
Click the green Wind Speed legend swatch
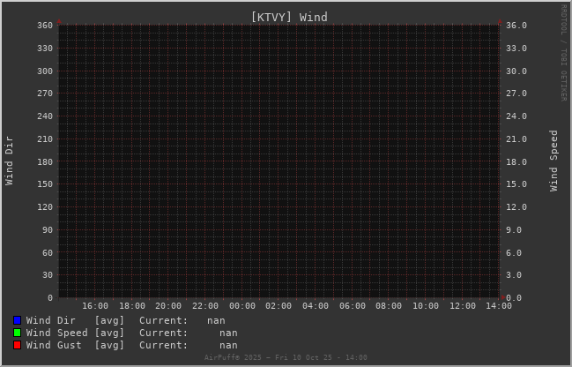pyautogui.click(x=17, y=333)
